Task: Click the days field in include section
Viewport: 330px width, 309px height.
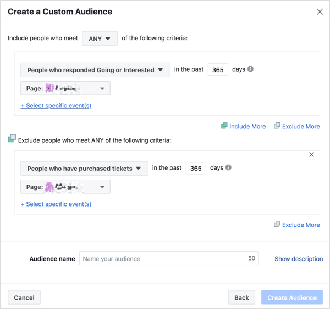Action: tap(218, 70)
